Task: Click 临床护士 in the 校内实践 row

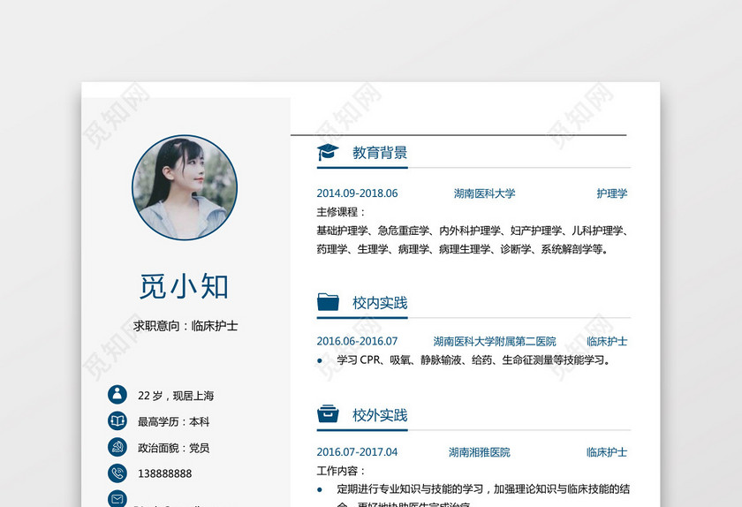Action: pos(607,341)
